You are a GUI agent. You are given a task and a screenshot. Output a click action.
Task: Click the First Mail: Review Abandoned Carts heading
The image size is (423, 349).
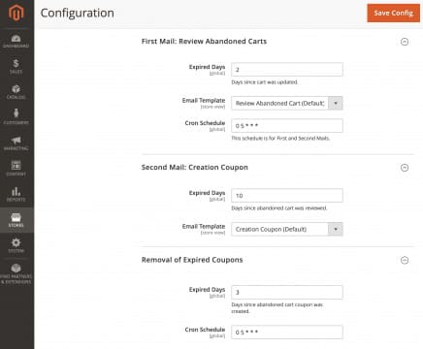click(x=204, y=42)
